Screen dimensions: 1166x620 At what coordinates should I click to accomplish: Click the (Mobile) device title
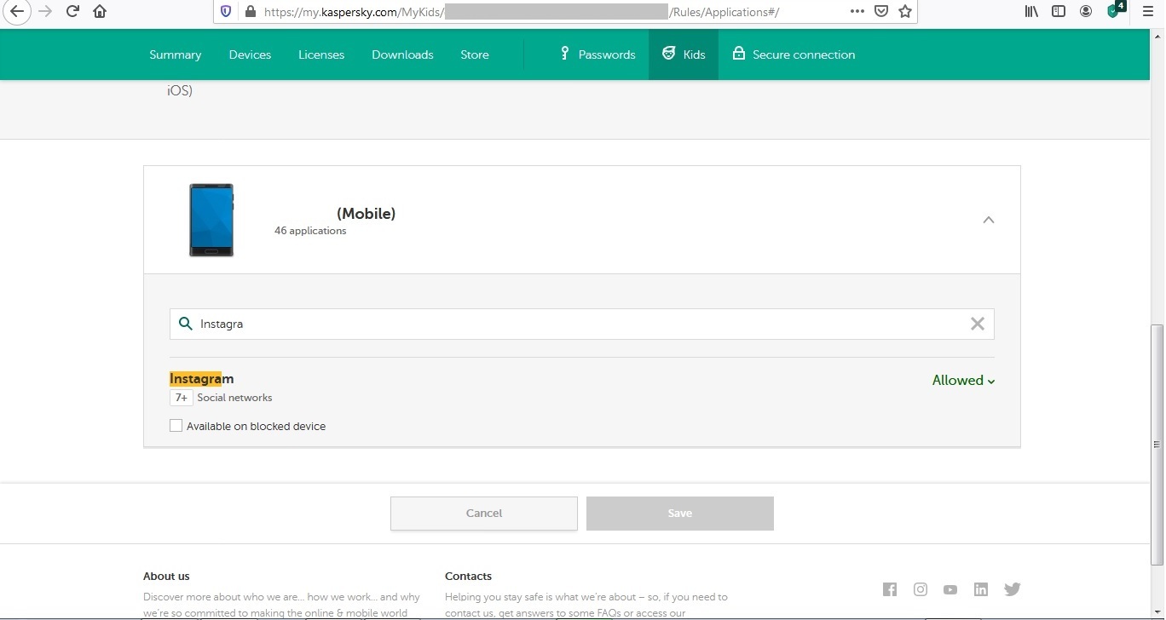367,214
